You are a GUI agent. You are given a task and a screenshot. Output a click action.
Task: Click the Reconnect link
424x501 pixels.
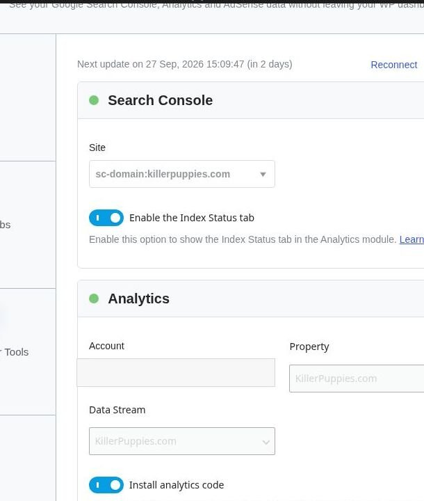point(393,65)
